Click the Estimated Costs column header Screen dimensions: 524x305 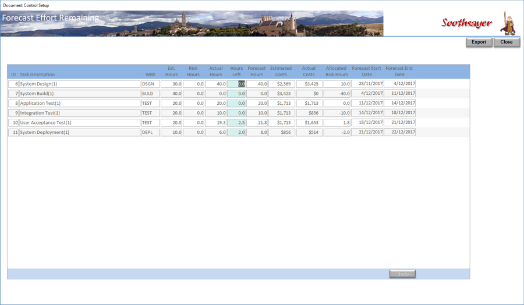point(281,71)
